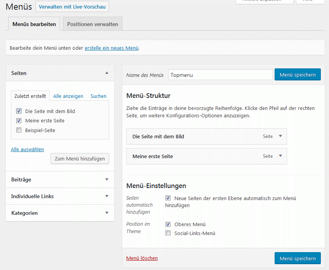
Task: Check the Beispiel-Seite checkbox
Action: [19, 130]
